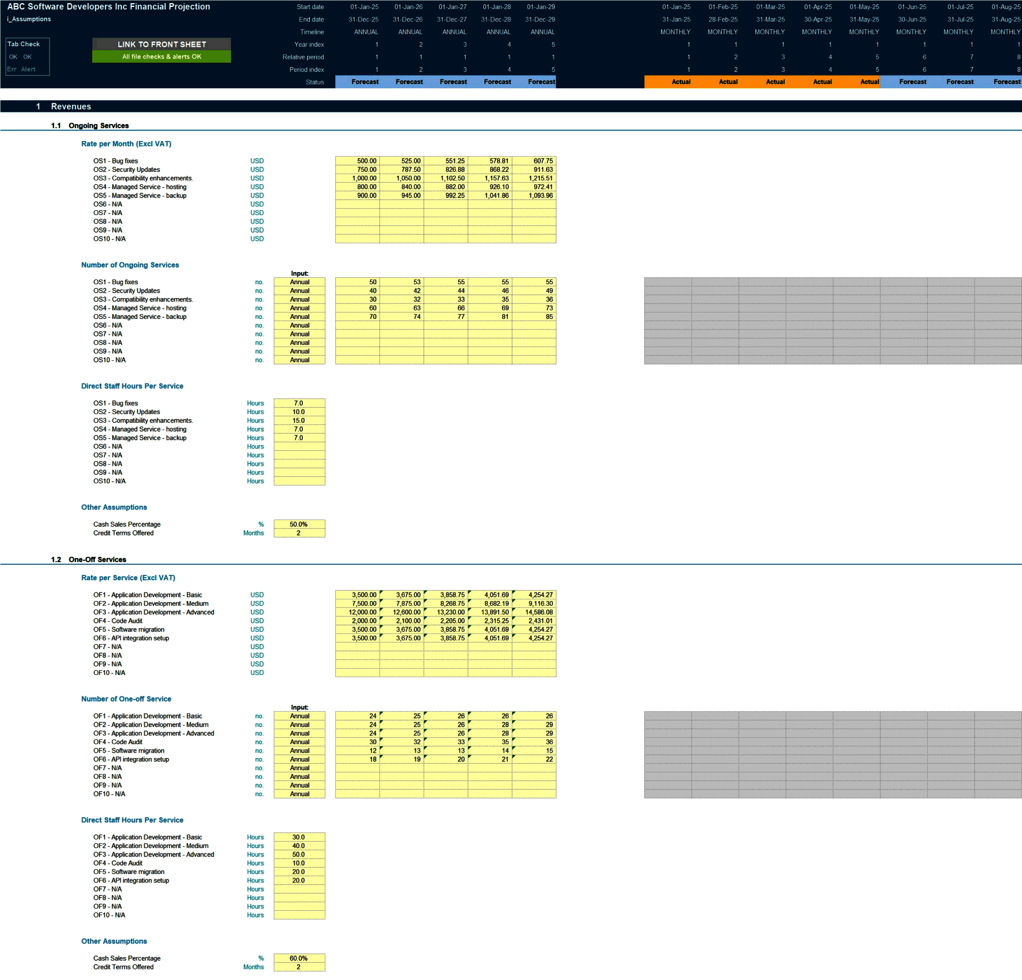The width and height of the screenshot is (1022, 980).
Task: Click the Forecast status for 01-Jan-25 annual column
Action: click(x=358, y=82)
